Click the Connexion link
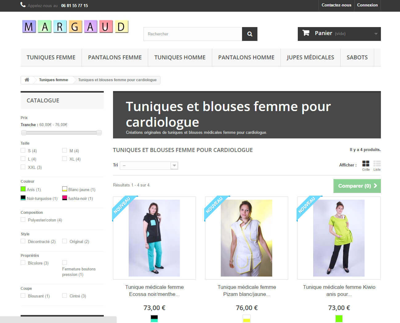The width and height of the screenshot is (400, 323). point(367,5)
